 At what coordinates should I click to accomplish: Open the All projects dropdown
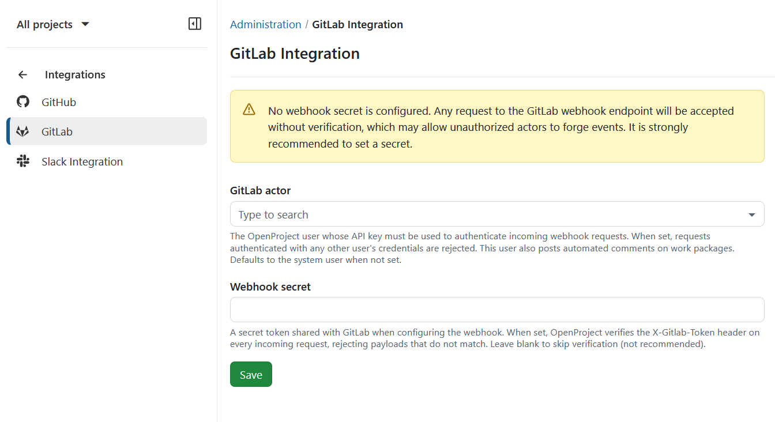(x=53, y=24)
